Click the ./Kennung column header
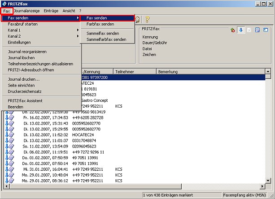Image resolution: width=275 pixels, height=199 pixels. tap(97, 72)
